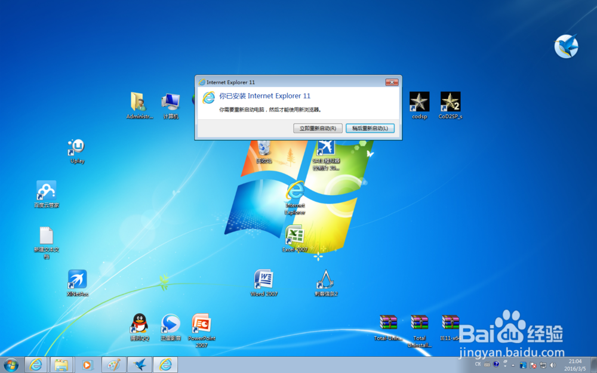This screenshot has width=597, height=373.
Task: Select the 计算机 desktop icon
Action: point(171,106)
